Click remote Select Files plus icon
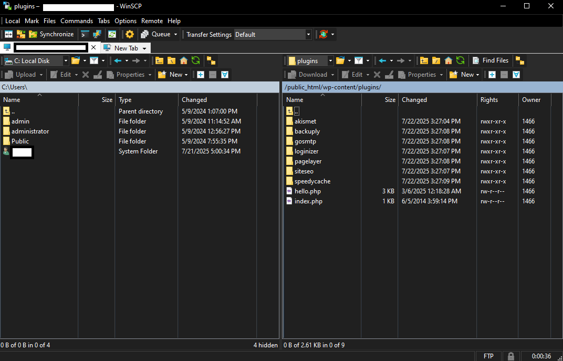This screenshot has width=563, height=361. (492, 75)
